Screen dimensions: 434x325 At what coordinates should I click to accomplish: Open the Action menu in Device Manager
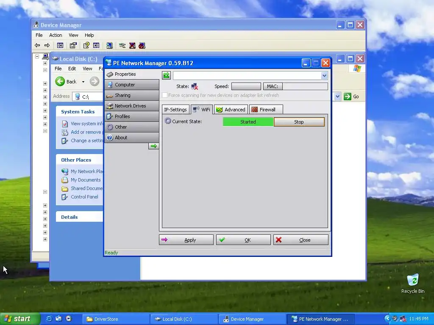point(56,35)
